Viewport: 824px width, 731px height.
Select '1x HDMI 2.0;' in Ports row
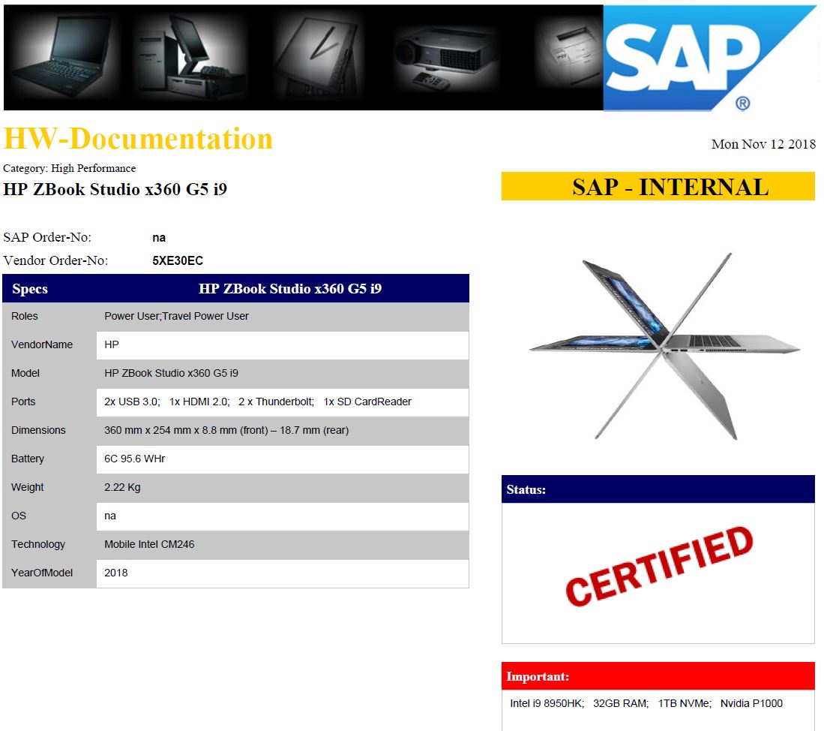199,402
